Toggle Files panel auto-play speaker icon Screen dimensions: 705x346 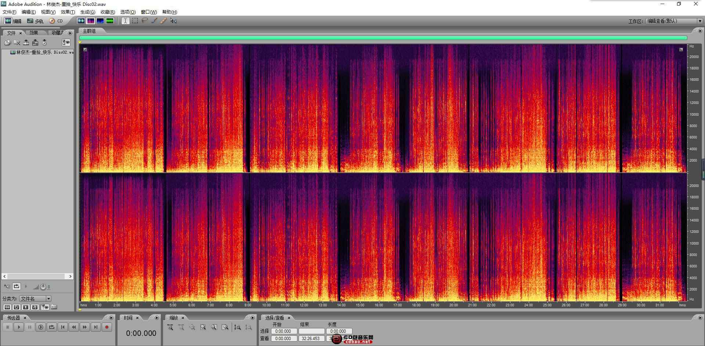click(7, 286)
